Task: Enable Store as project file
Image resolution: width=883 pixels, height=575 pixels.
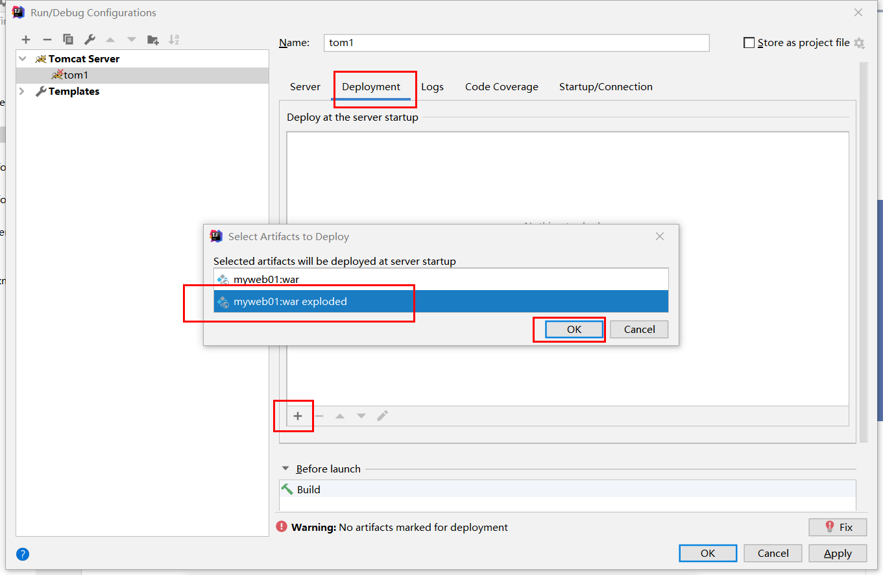Action: coord(749,43)
